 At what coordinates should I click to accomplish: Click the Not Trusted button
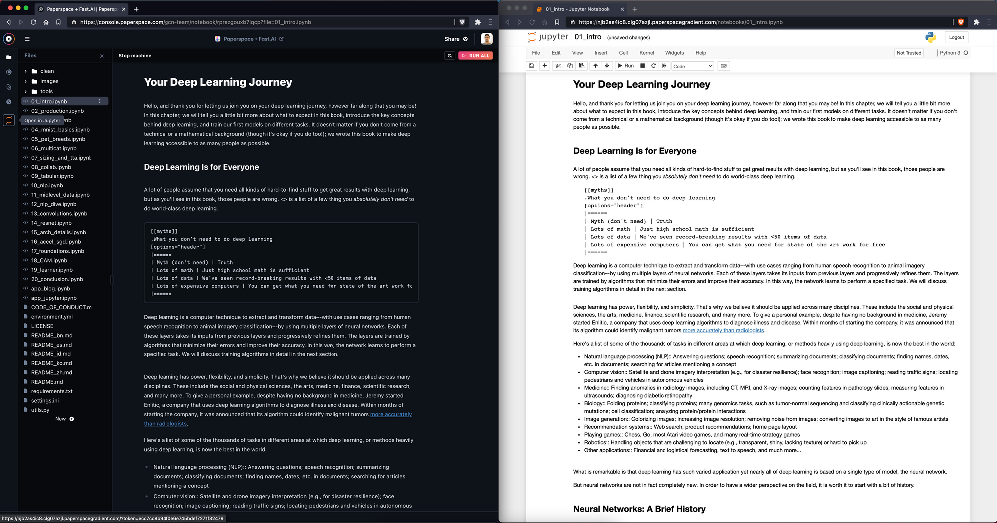pyautogui.click(x=909, y=53)
